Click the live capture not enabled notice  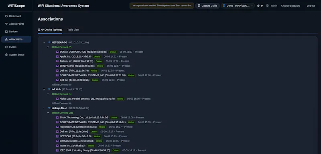coord(162,6)
